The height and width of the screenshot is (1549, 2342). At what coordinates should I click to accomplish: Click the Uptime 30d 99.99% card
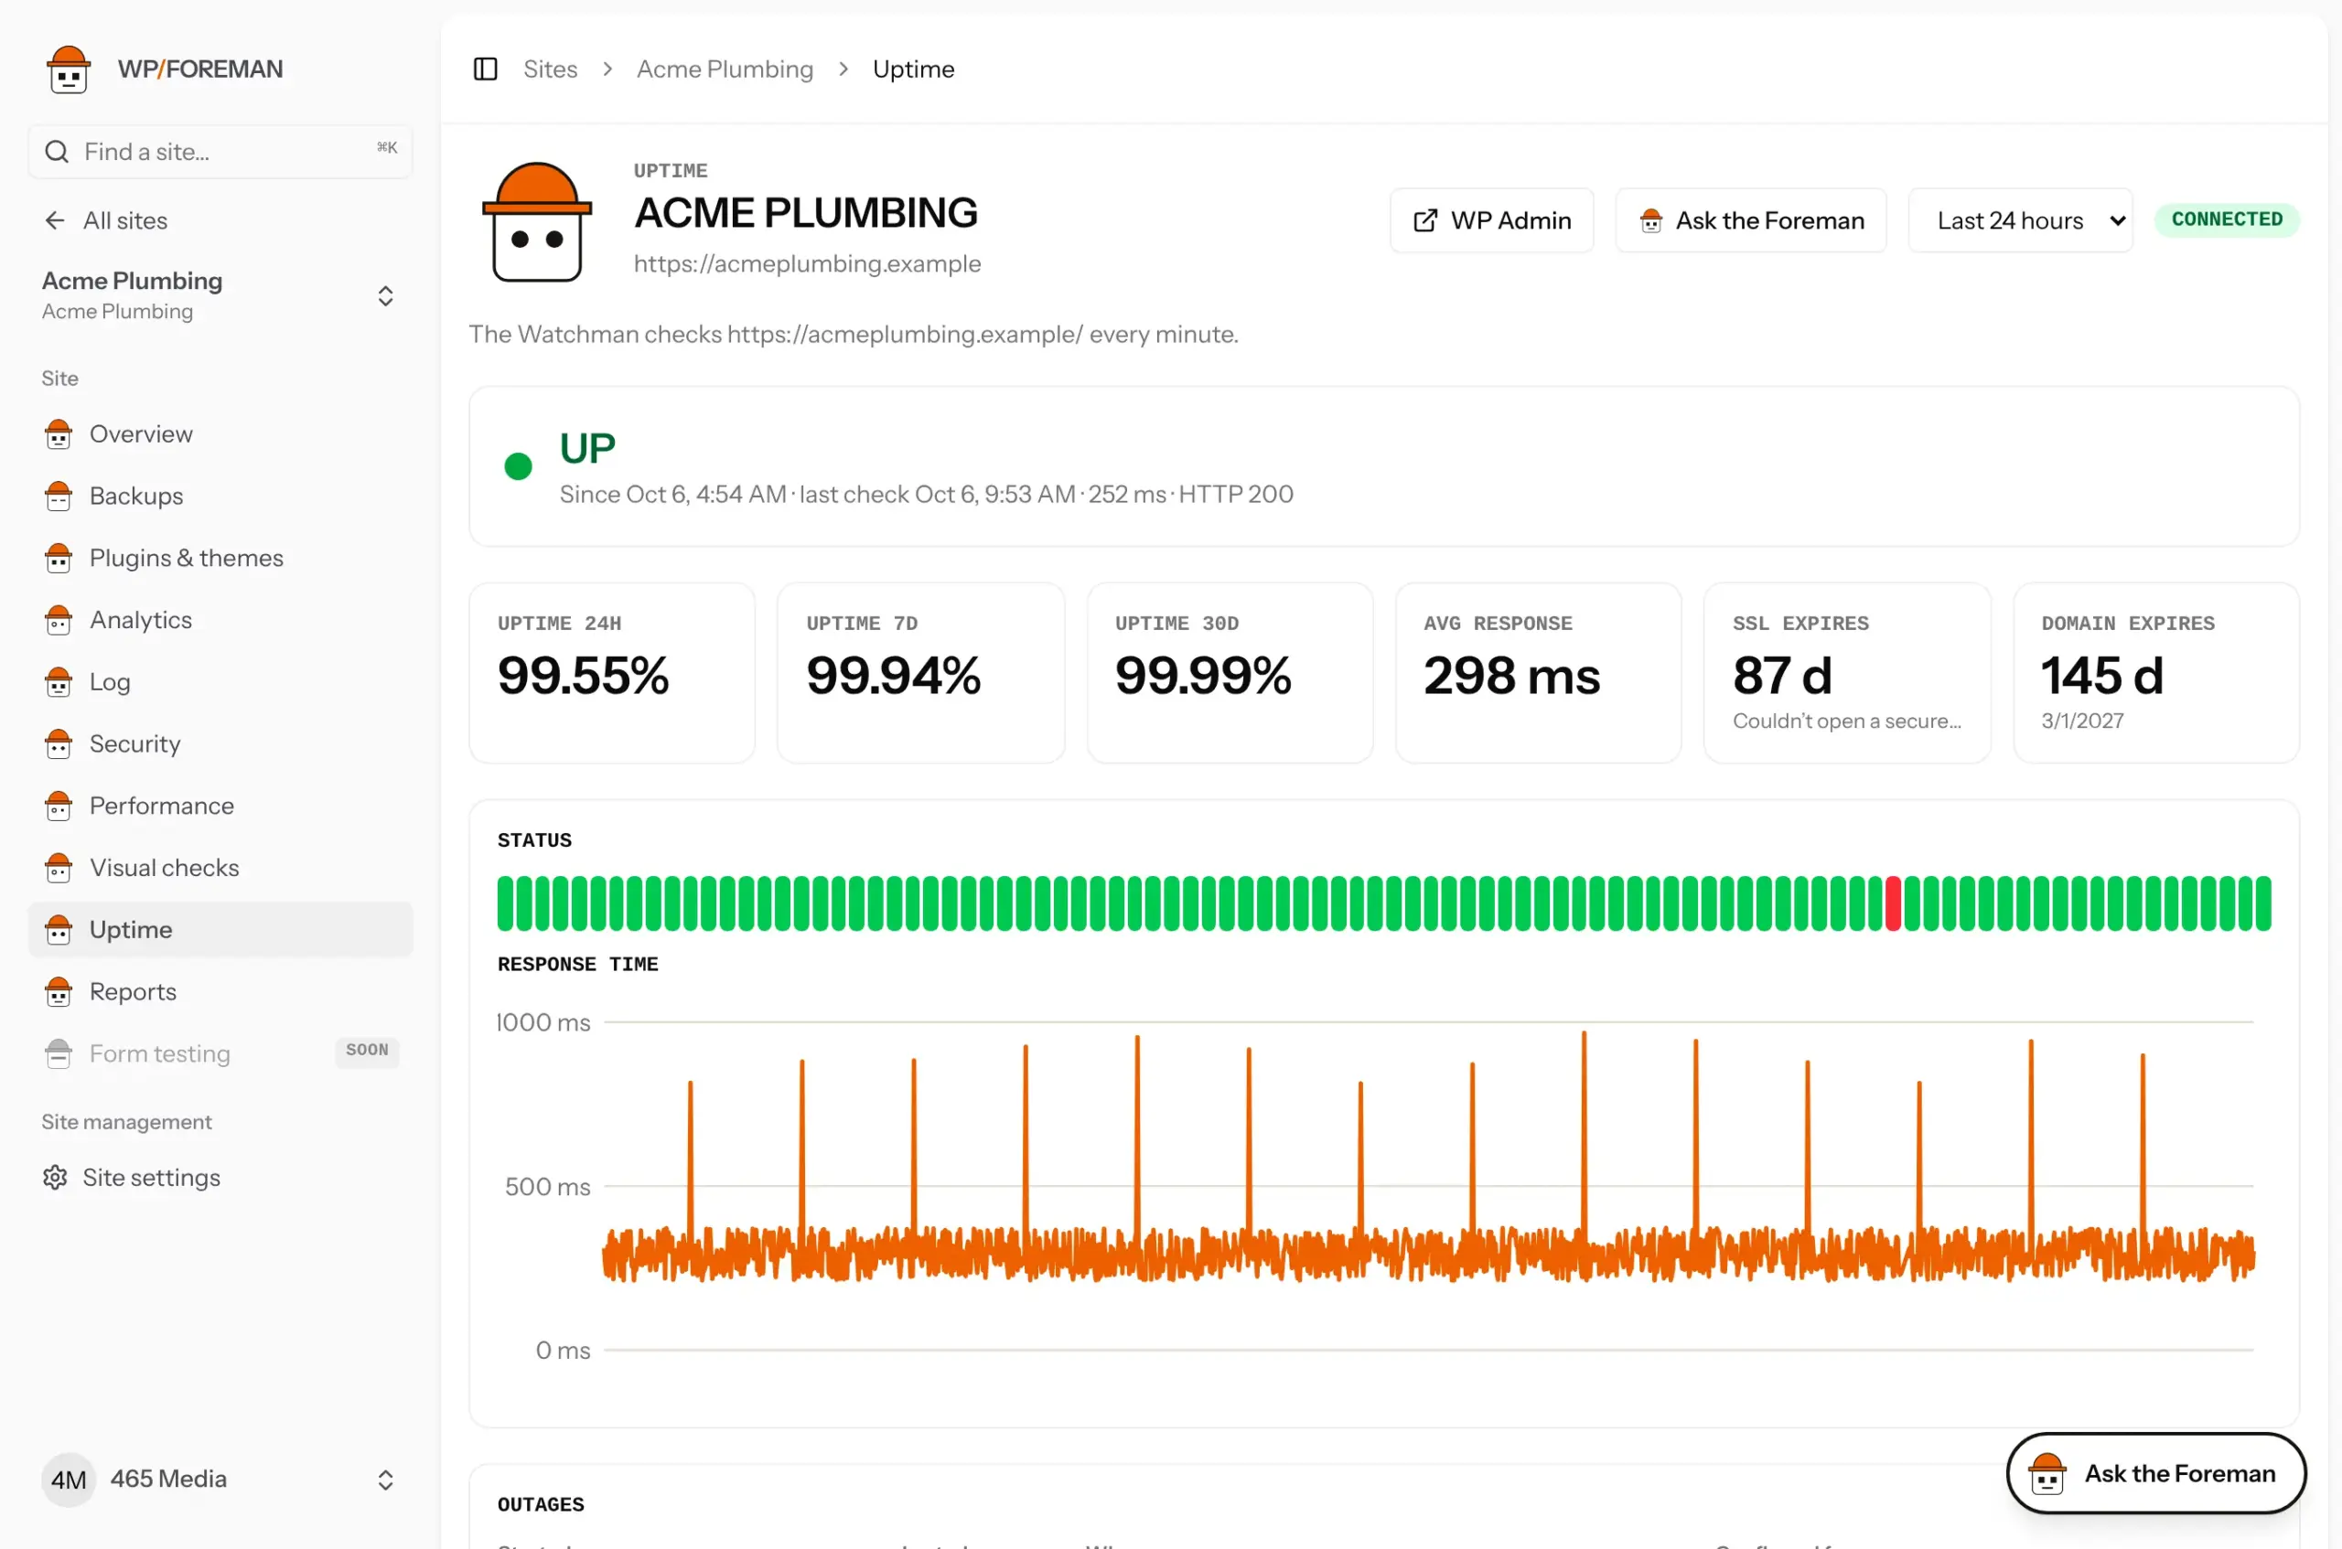1230,673
